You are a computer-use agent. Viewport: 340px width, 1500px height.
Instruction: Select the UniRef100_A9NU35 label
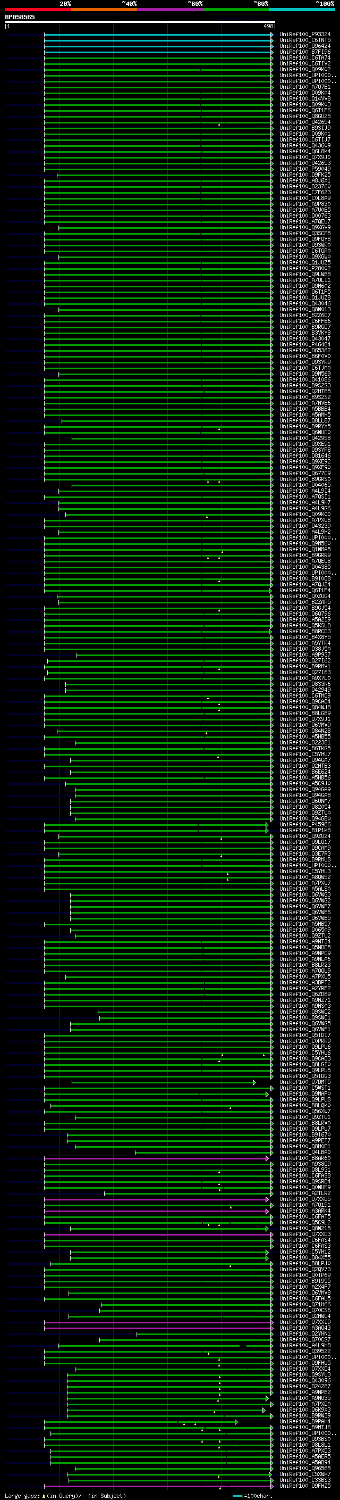coord(305,1398)
